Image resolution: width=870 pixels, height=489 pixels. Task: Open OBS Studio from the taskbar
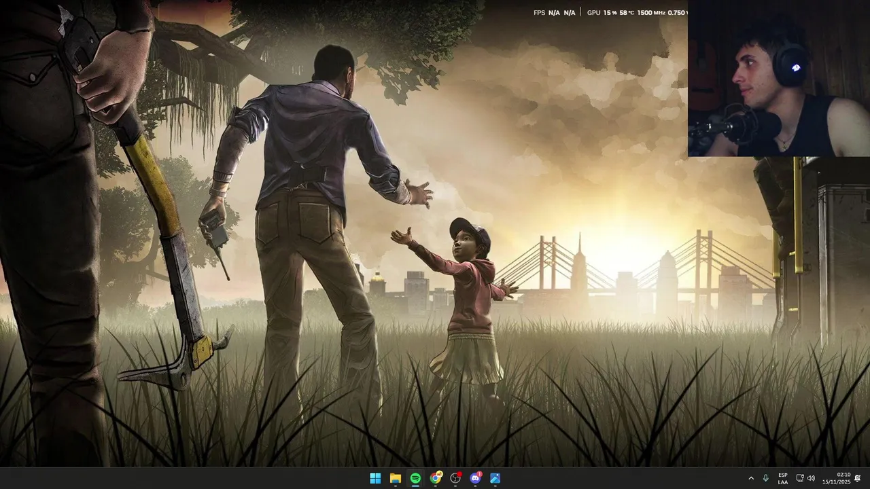tap(455, 478)
